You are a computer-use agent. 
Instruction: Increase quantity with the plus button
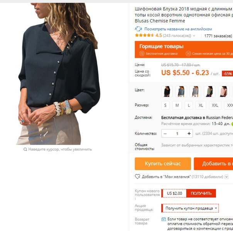click(x=189, y=133)
